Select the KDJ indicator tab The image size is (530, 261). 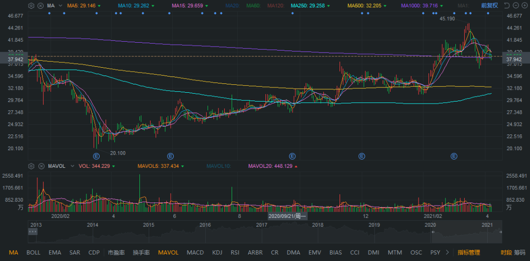pos(217,253)
